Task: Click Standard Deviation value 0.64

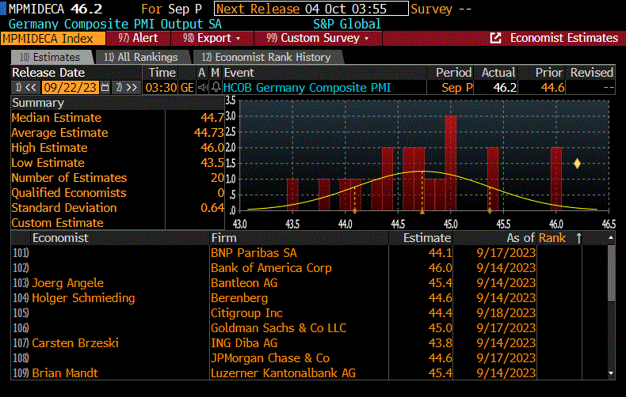Action: (x=212, y=208)
